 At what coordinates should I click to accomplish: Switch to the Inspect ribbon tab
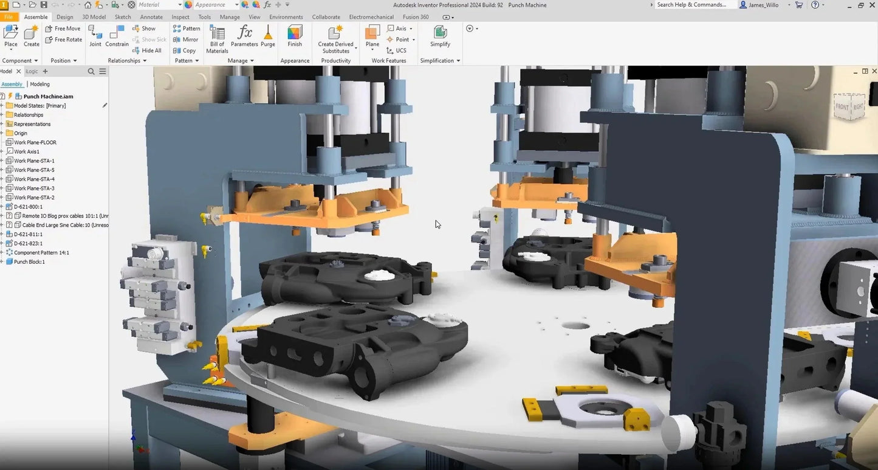pyautogui.click(x=180, y=16)
